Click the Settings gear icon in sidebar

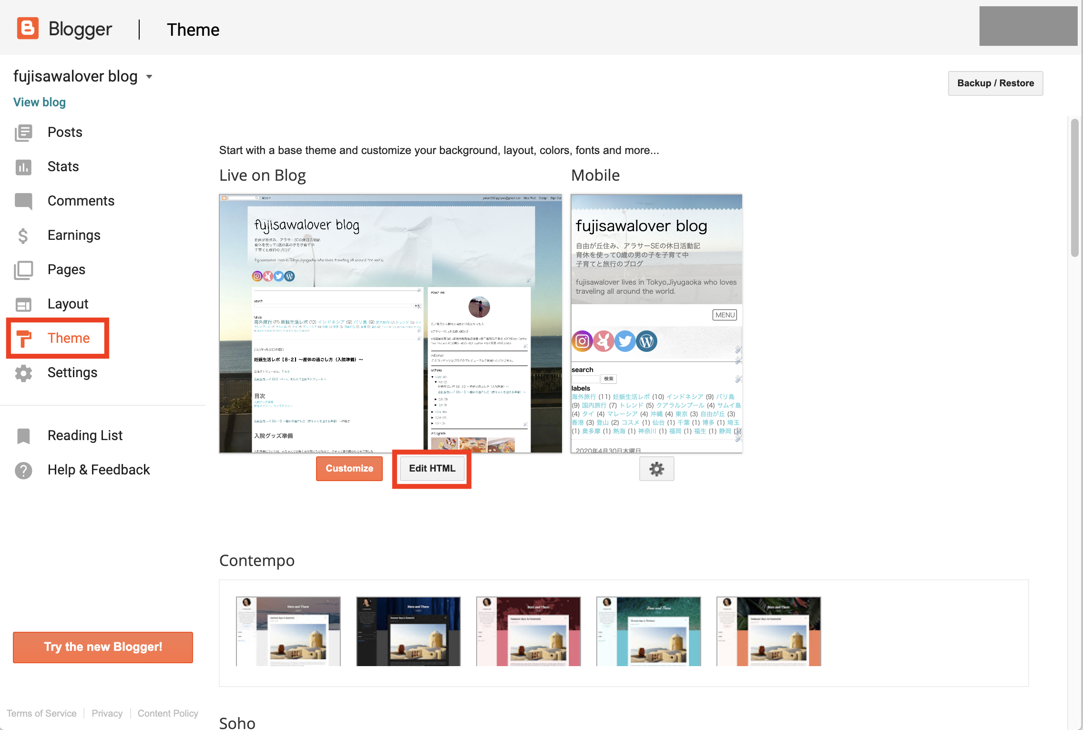click(x=23, y=373)
